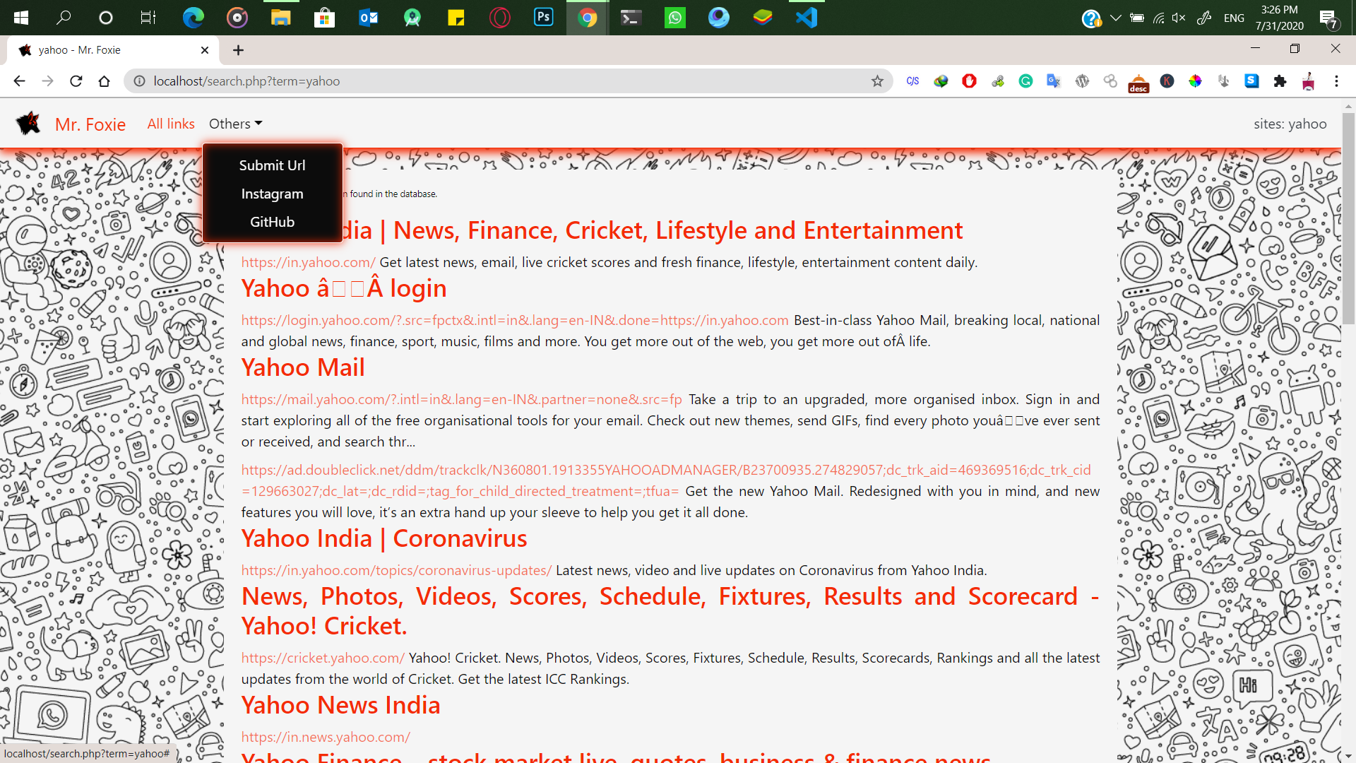Image resolution: width=1356 pixels, height=763 pixels.
Task: Reload the search results page
Action: (x=76, y=81)
